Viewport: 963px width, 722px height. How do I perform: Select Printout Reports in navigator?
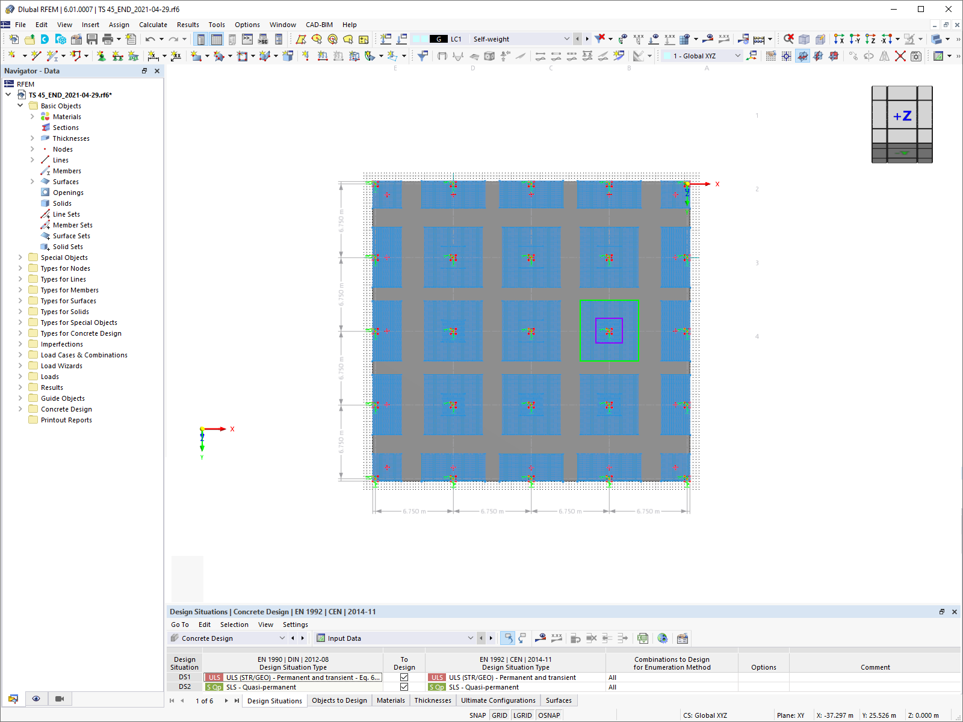66,420
